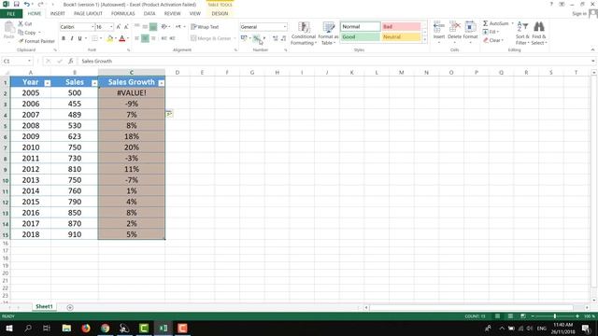598x336 pixels.
Task: Click the Auto Fill Options icon beside column C
Action: [x=169, y=114]
